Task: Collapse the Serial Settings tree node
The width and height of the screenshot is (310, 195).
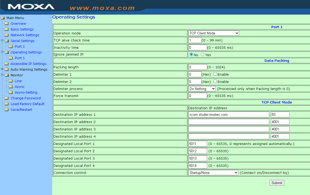Action: coord(2,40)
